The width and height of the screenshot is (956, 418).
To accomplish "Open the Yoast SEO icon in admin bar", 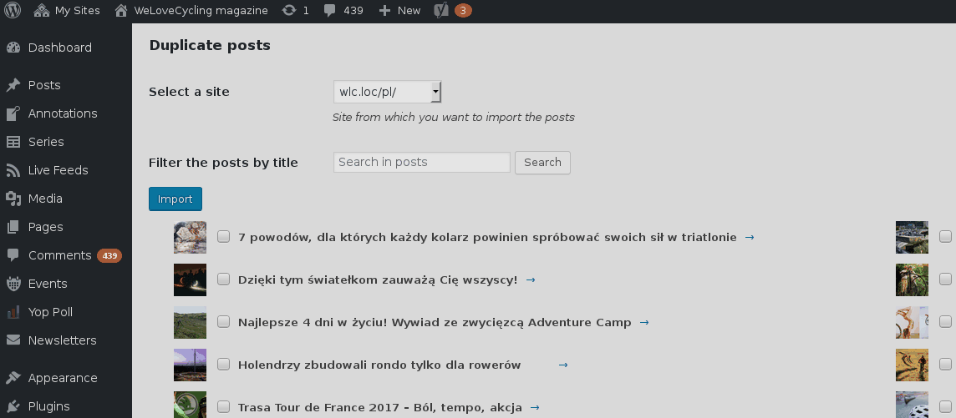I will click(x=441, y=10).
